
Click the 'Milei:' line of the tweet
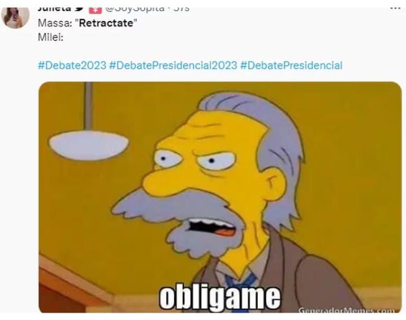[51, 37]
